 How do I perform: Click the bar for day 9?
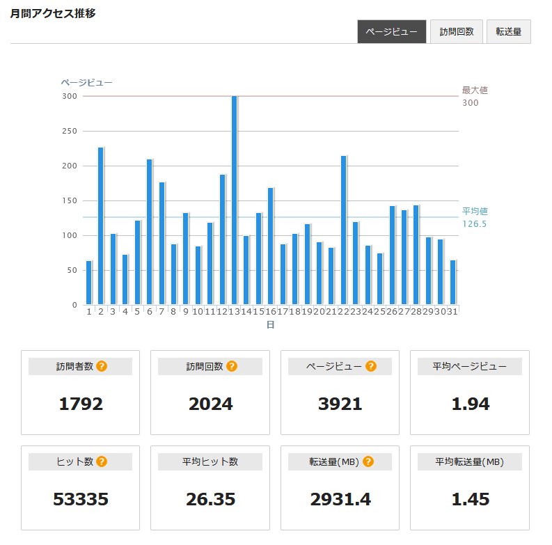186,259
